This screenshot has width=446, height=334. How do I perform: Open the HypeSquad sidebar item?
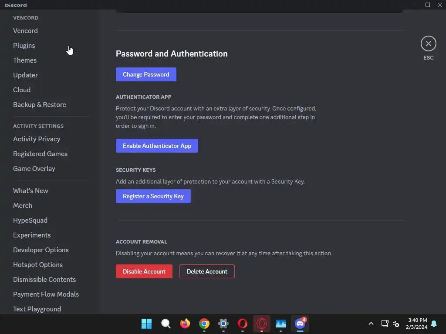(30, 220)
